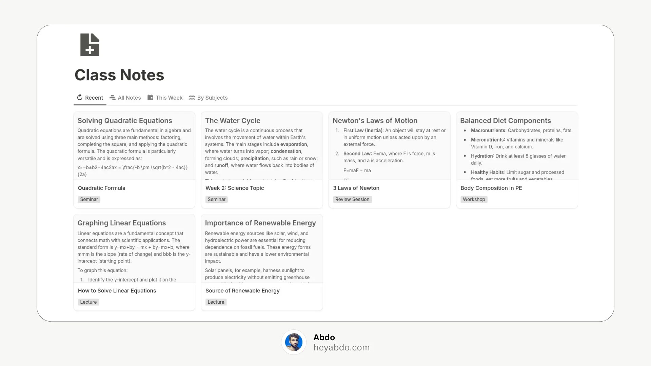Open Newton's Laws of Motion card
The width and height of the screenshot is (651, 366).
[389, 160]
